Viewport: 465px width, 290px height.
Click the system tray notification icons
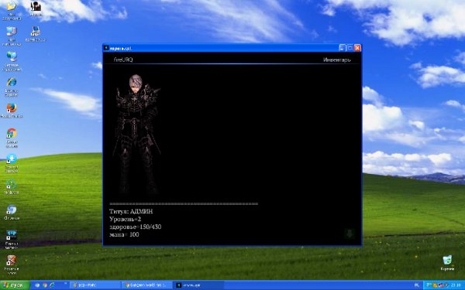click(437, 285)
